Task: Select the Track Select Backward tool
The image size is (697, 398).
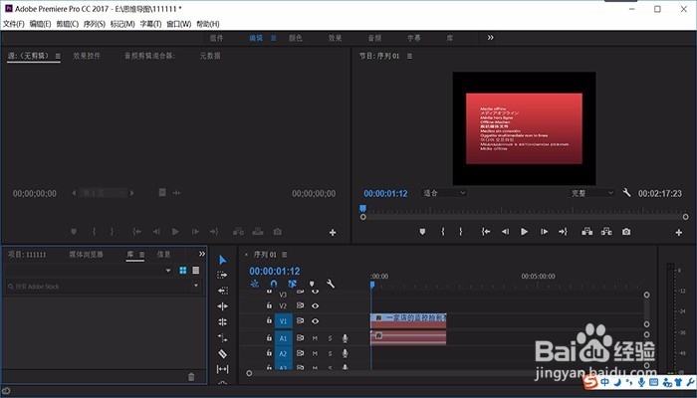Action: 223,291
